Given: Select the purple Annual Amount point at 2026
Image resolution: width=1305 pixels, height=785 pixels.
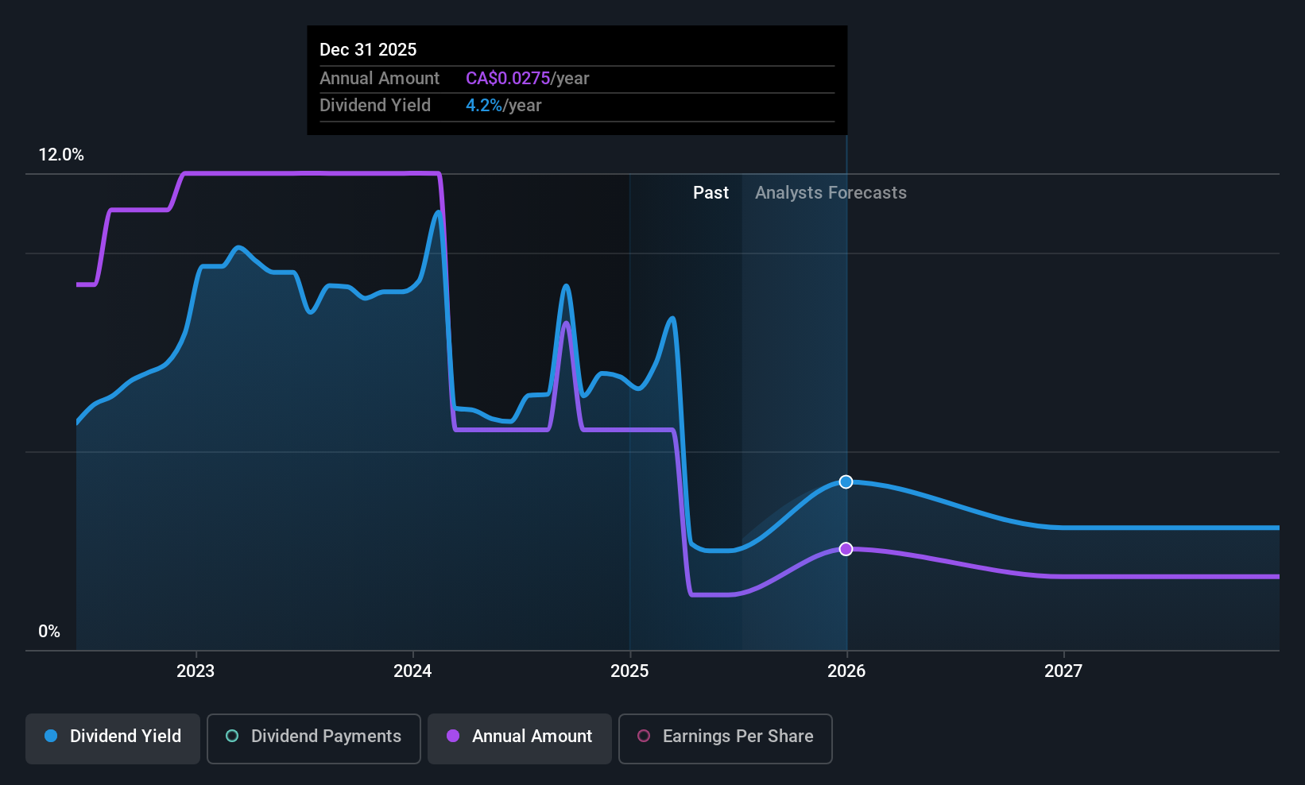Looking at the screenshot, I should coord(846,549).
